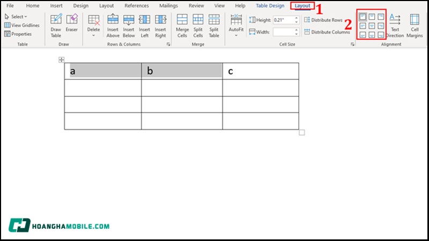The width and height of the screenshot is (429, 241).
Task: Open Cell Margins settings
Action: pos(415,26)
